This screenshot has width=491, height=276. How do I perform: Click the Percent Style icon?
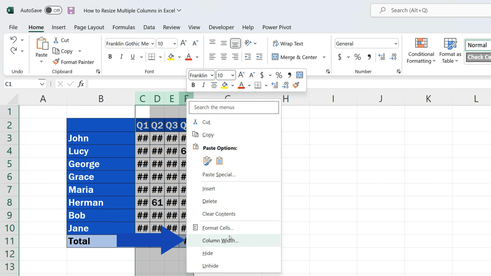[x=357, y=57]
